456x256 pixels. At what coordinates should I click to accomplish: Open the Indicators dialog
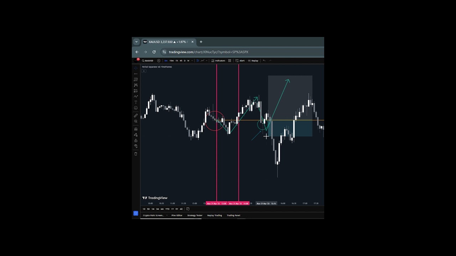(x=218, y=60)
